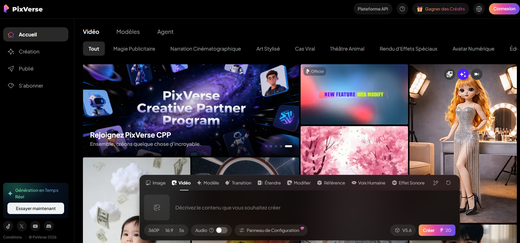
Task: Click the Audio help question icon
Action: point(211,230)
